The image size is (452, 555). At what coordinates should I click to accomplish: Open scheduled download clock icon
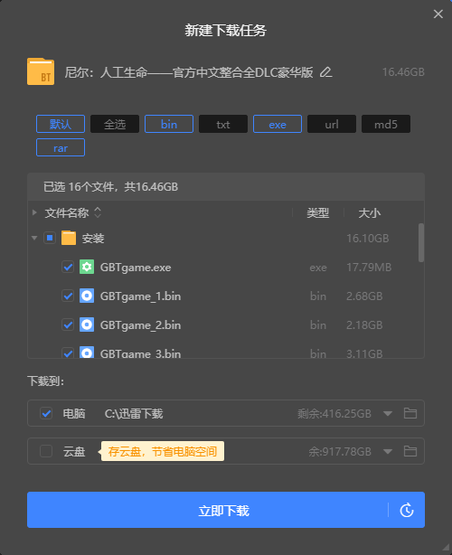click(407, 510)
